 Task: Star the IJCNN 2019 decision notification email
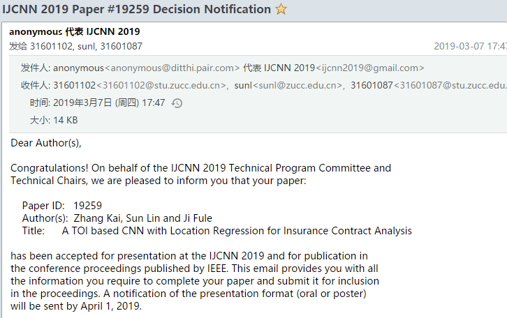(281, 8)
